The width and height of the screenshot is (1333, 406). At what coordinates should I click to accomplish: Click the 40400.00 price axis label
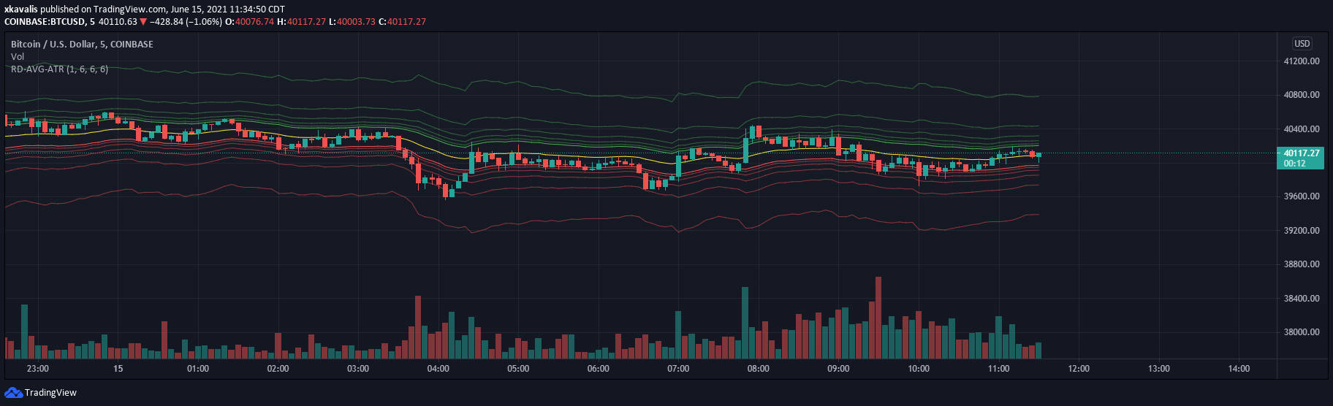coord(1302,129)
